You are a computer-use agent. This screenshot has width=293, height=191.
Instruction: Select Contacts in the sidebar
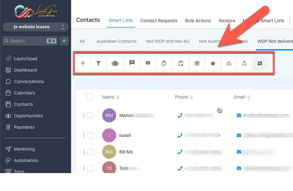[19, 104]
